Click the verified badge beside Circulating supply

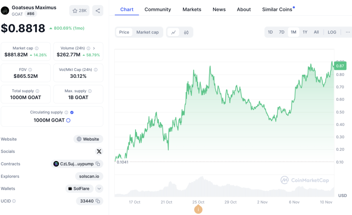pyautogui.click(x=72, y=112)
